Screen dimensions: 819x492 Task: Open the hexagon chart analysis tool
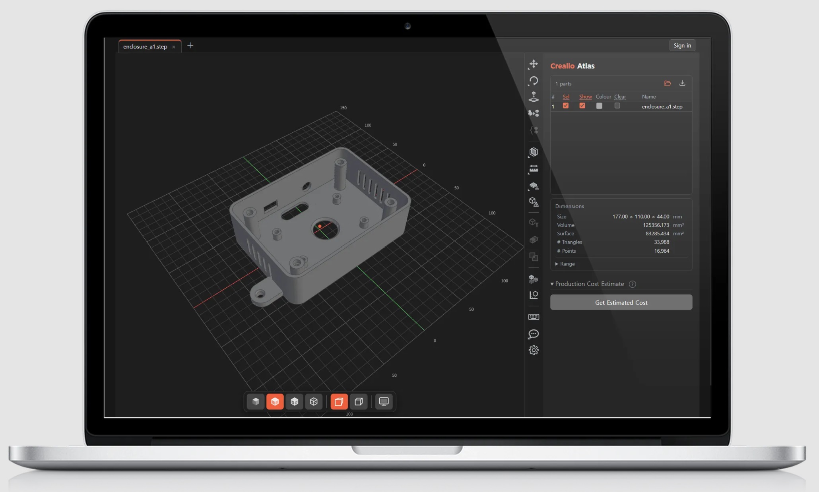[534, 295]
